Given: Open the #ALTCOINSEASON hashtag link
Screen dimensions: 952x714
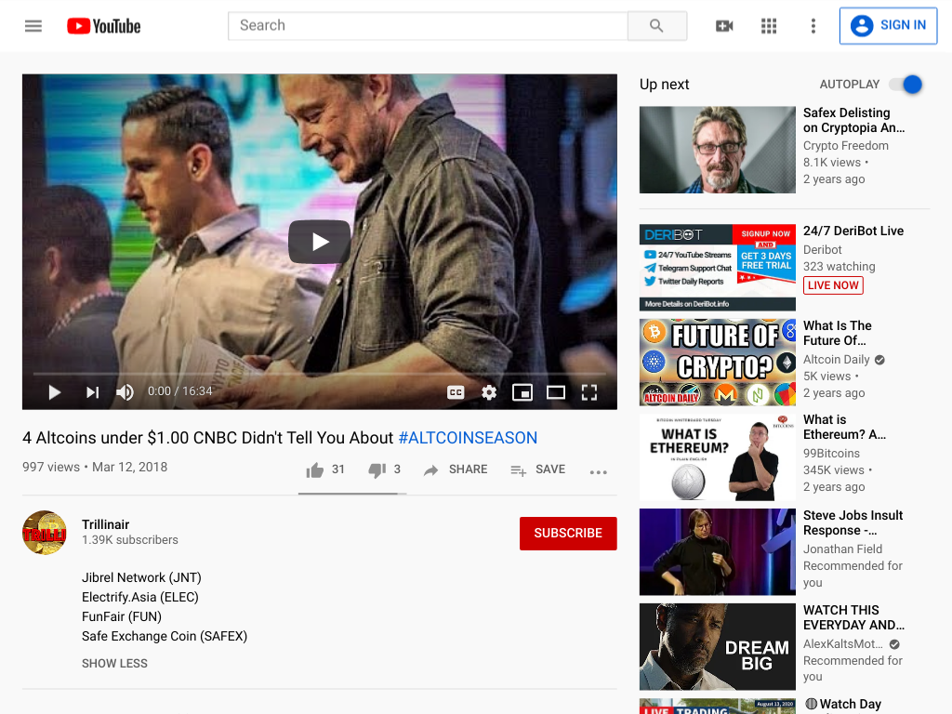Looking at the screenshot, I should coord(468,438).
